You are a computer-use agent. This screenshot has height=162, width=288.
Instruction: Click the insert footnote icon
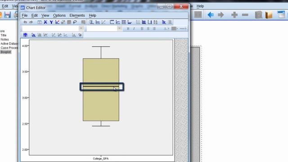pyautogui.click(x=130, y=22)
